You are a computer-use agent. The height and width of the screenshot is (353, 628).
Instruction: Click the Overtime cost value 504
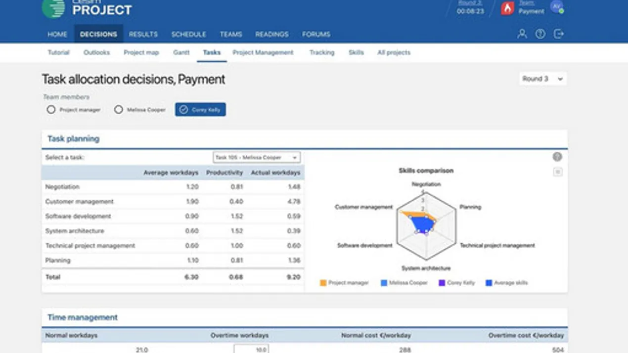click(558, 350)
